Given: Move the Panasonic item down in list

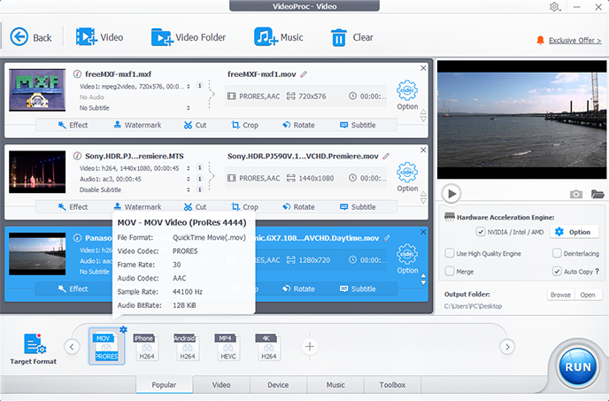Looking at the screenshot, I should click(423, 283).
